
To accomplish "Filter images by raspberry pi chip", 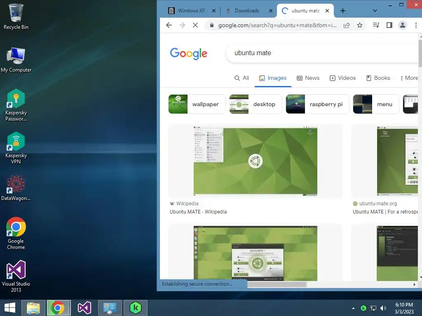I will [x=317, y=104].
